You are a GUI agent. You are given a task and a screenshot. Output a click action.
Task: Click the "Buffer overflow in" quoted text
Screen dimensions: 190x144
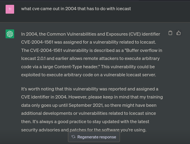(x=144, y=50)
